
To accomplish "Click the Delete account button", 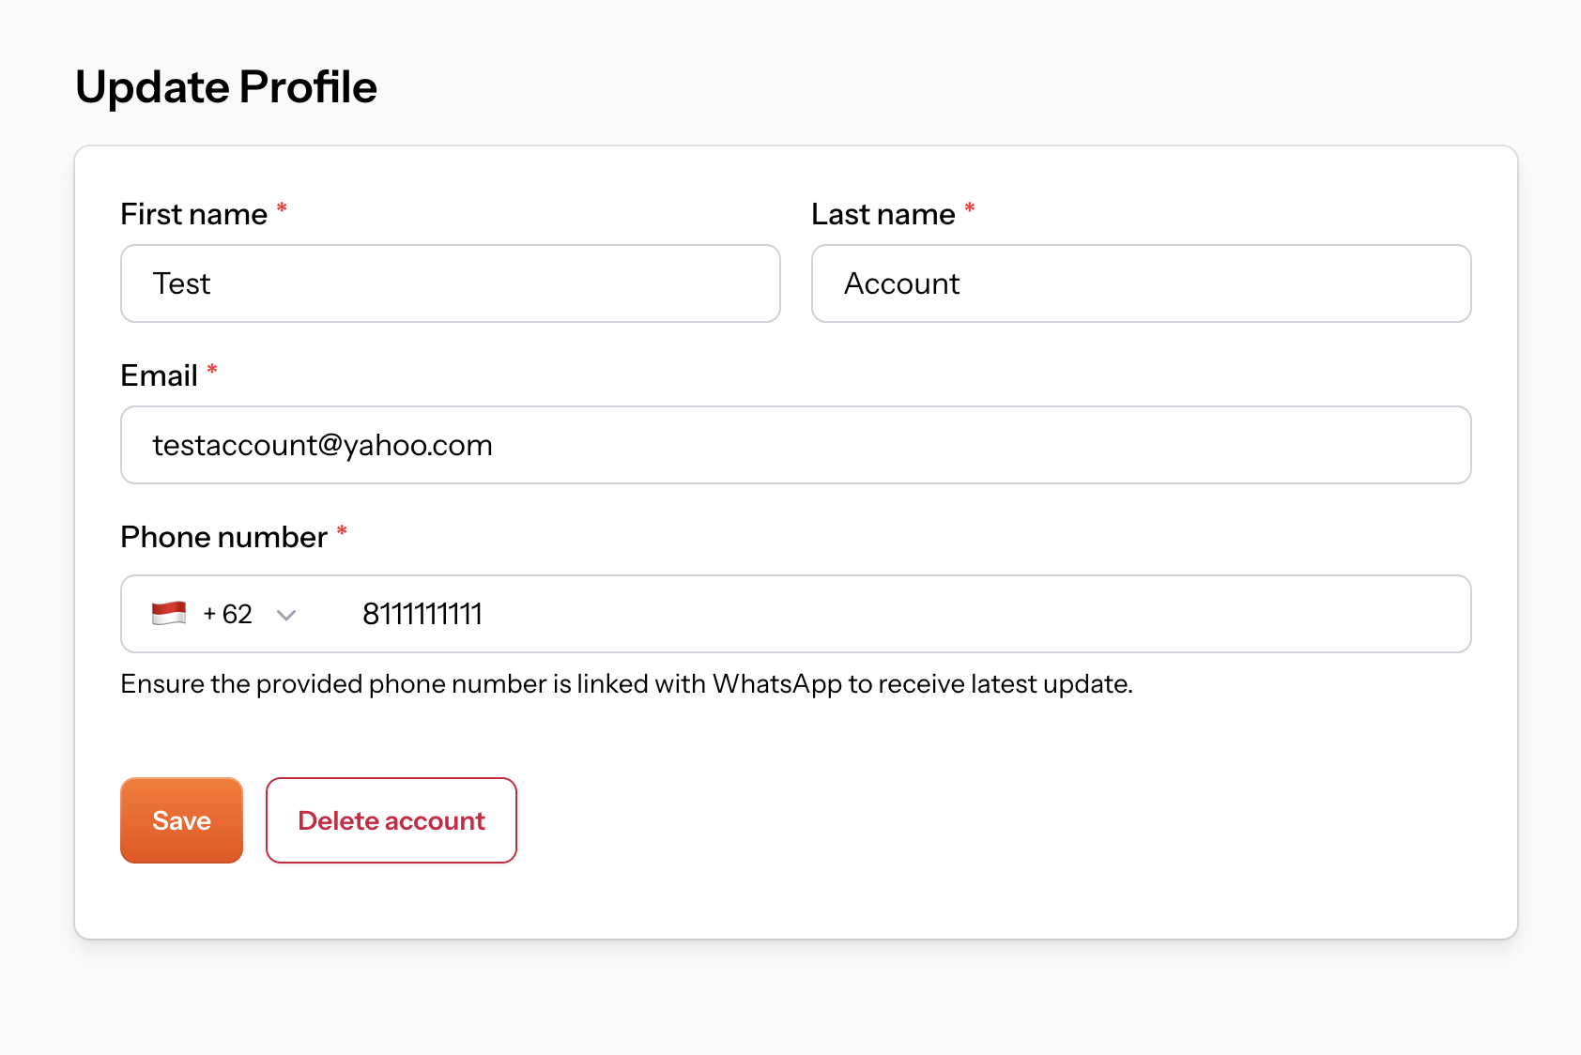I will [391, 820].
